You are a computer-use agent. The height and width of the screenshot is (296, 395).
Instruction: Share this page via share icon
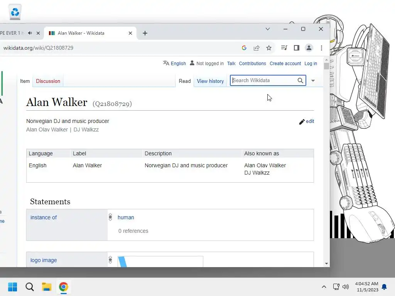coord(257,48)
